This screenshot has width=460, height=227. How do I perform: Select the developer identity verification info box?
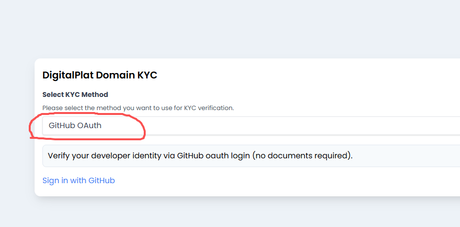click(x=251, y=156)
